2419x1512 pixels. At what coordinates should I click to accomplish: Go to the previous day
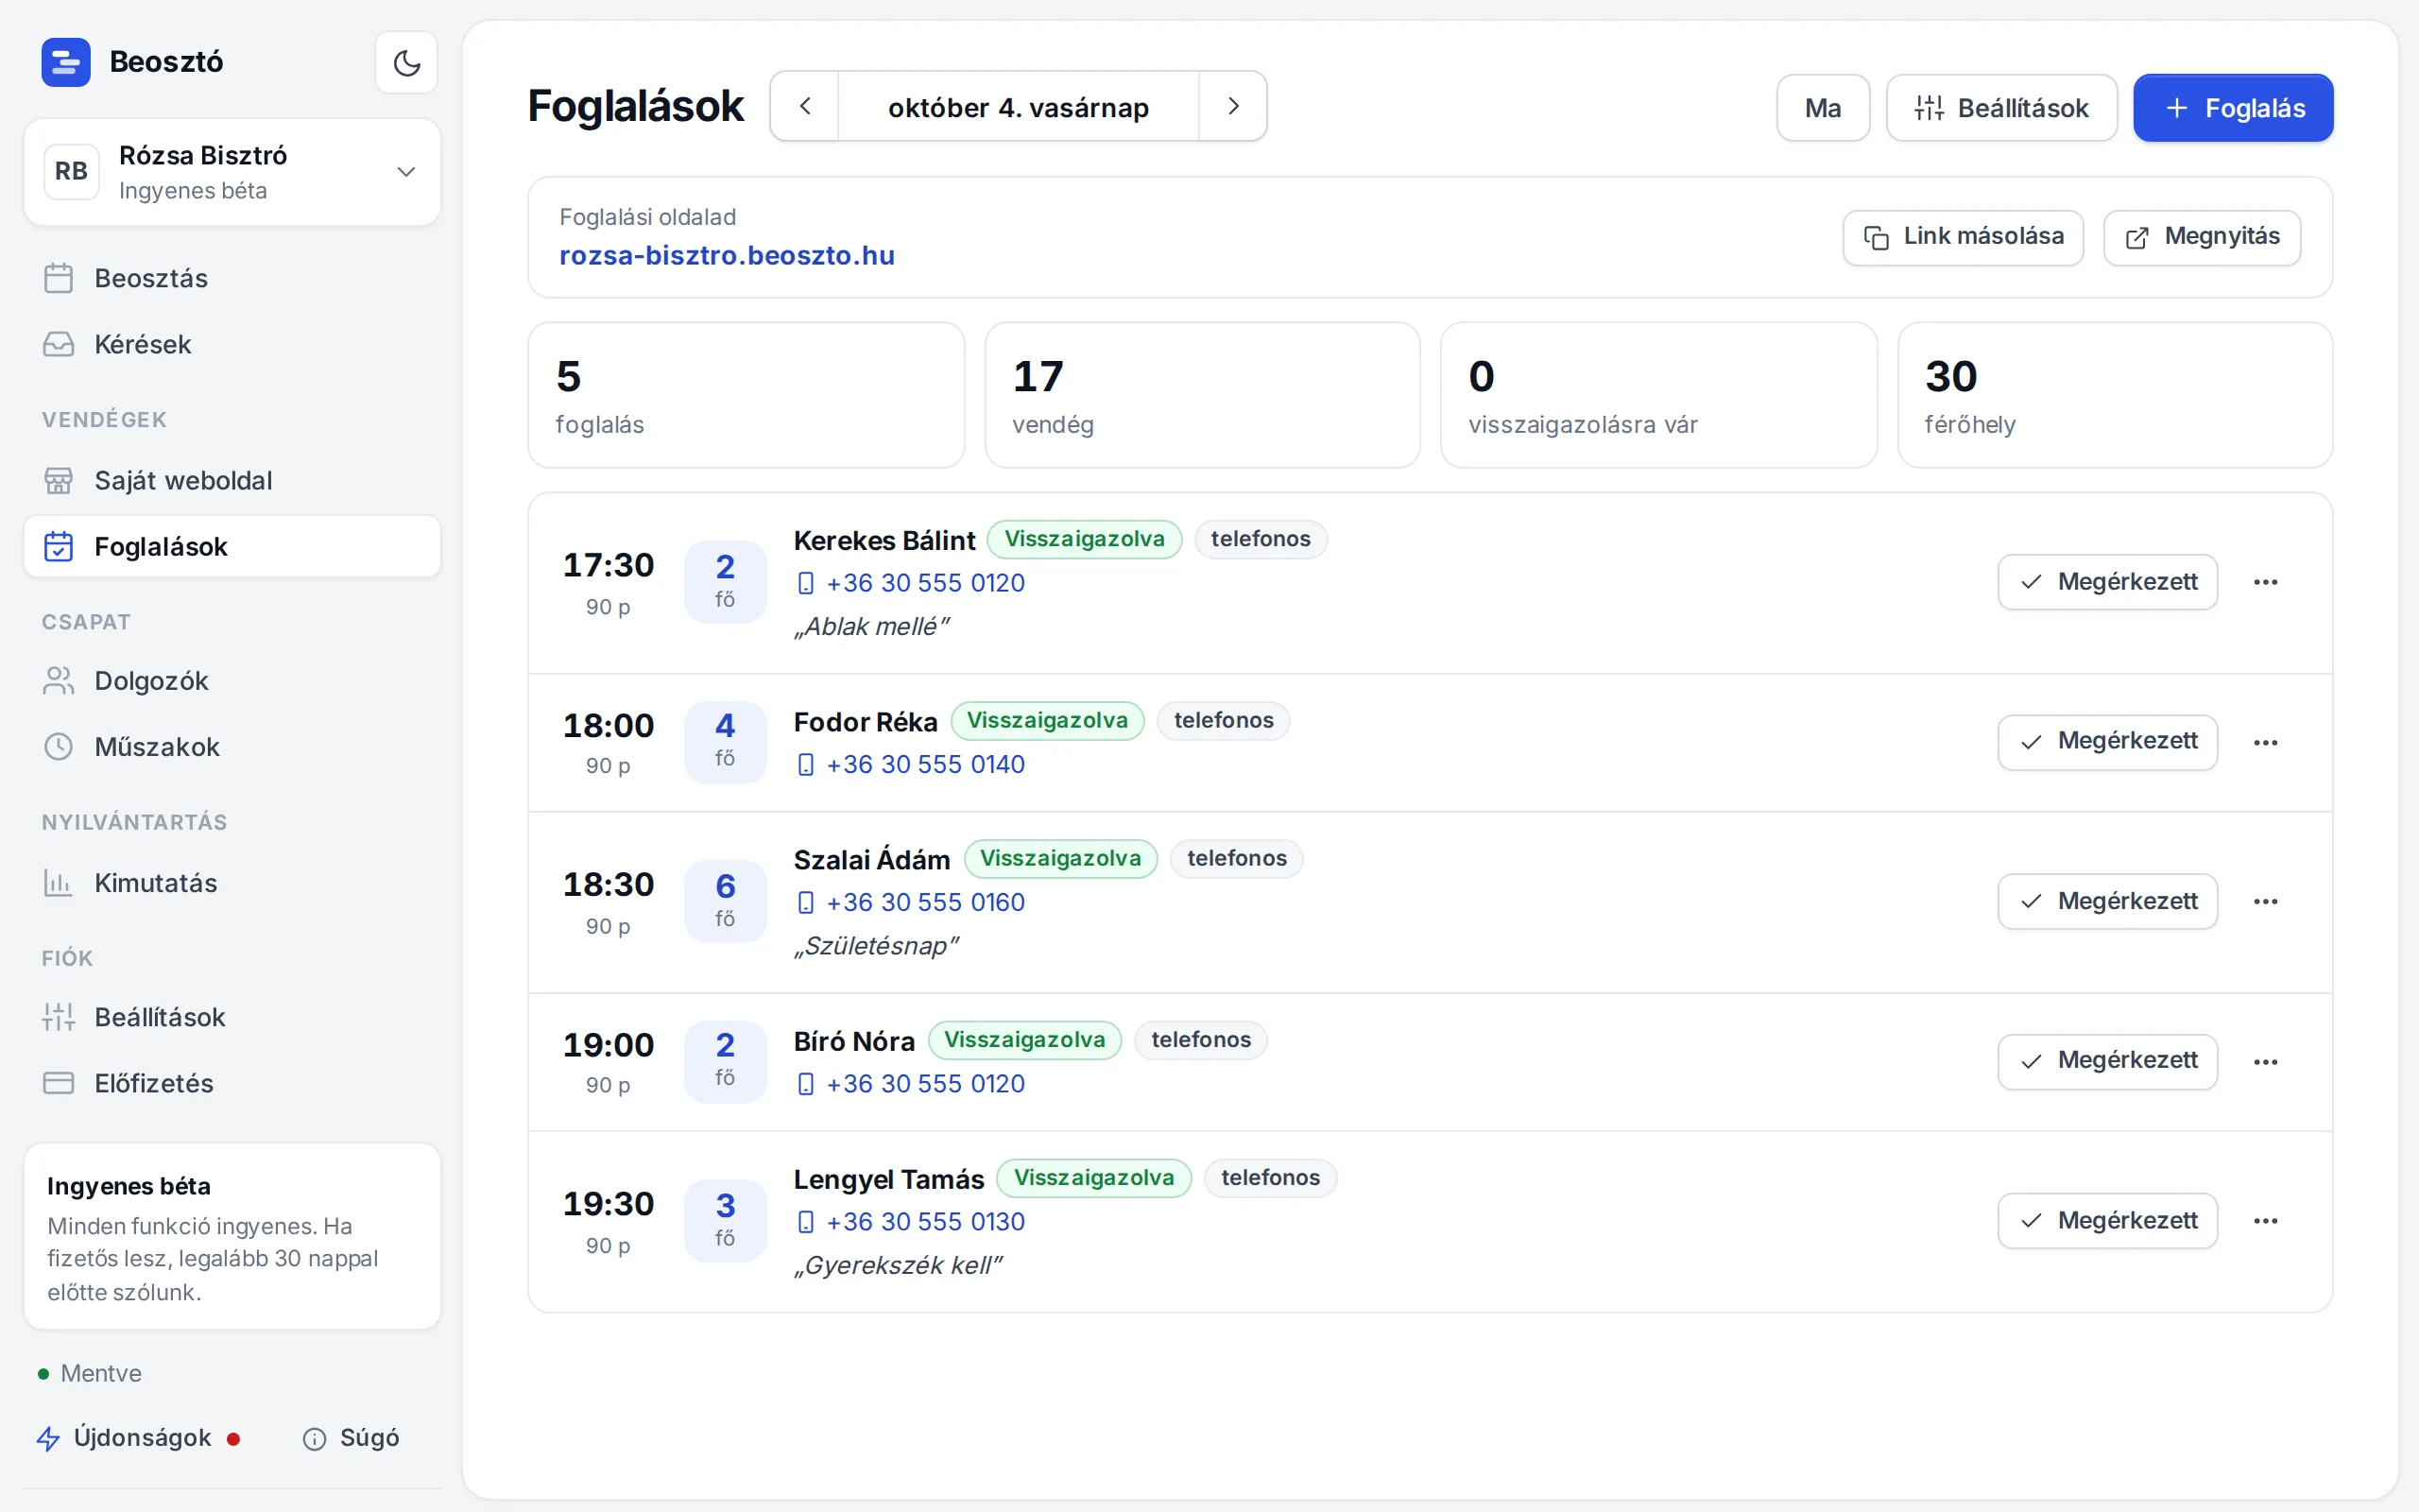point(805,106)
